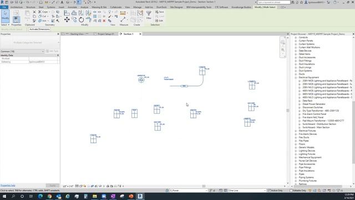The width and height of the screenshot is (355, 200).
Task: Expand the Ducts tree node
Action: 296,74
